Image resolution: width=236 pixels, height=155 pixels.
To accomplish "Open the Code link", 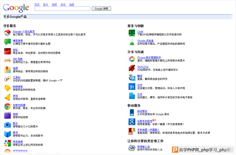I will click(x=140, y=32).
